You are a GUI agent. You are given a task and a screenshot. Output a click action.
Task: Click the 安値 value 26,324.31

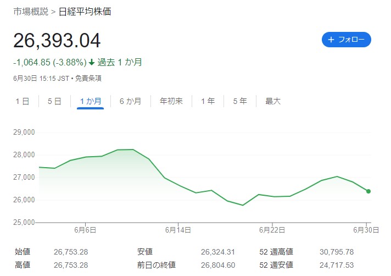click(218, 252)
